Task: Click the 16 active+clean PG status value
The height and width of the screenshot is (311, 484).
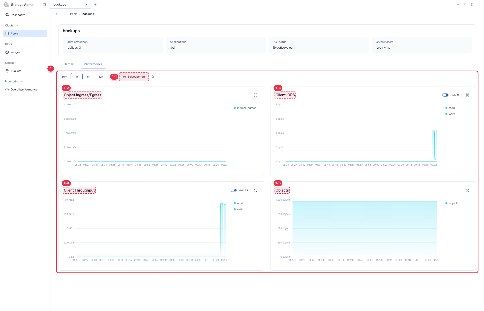Action: click(x=284, y=48)
